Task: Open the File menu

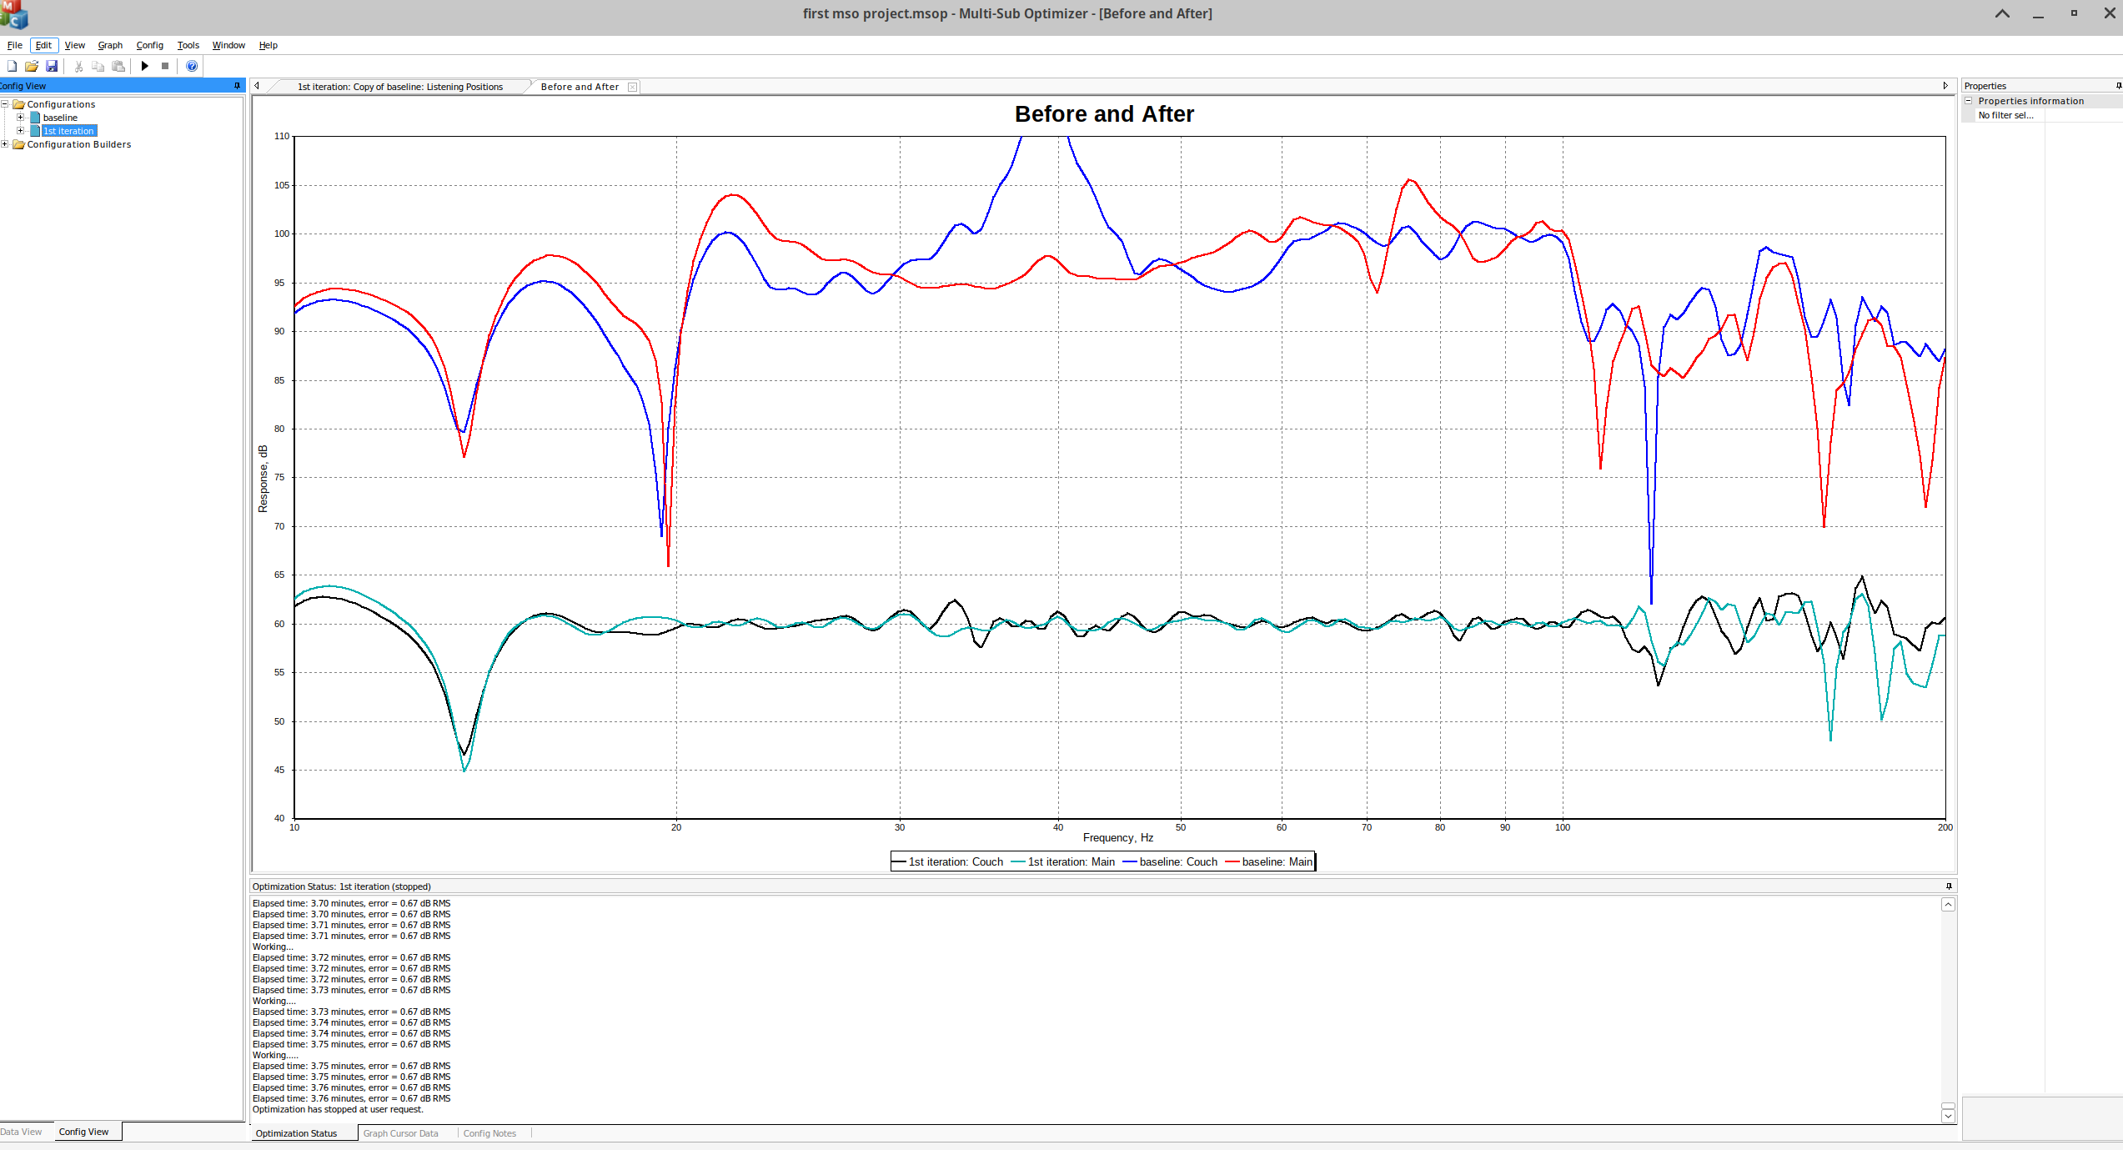Action: (14, 45)
